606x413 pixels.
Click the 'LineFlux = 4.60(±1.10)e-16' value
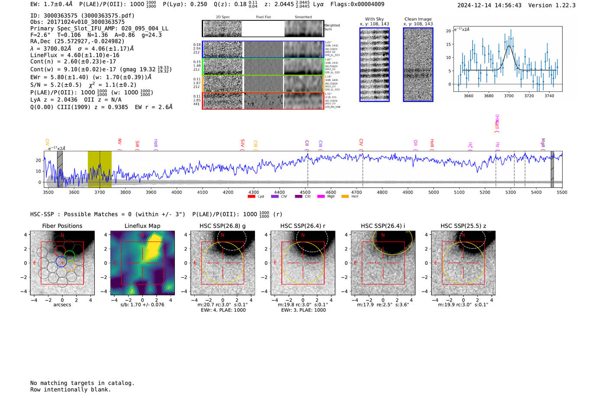75,55
